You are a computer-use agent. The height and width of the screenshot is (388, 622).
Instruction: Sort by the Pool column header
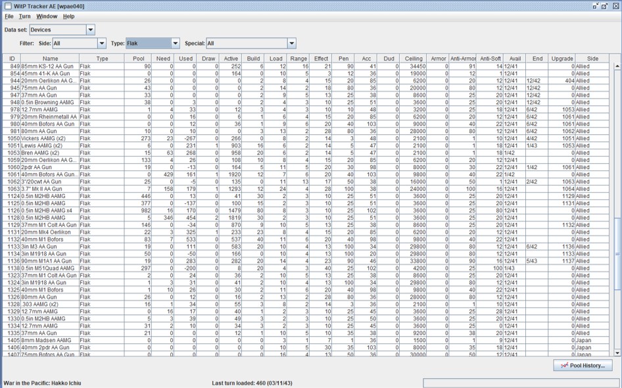pyautogui.click(x=138, y=59)
